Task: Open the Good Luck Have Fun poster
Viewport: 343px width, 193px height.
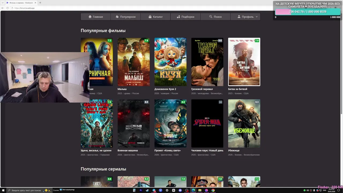Action: tap(97, 123)
